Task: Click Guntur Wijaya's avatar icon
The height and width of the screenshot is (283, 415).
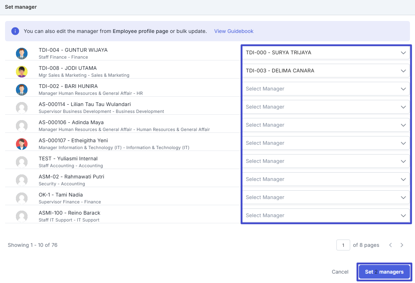Action: pos(22,54)
